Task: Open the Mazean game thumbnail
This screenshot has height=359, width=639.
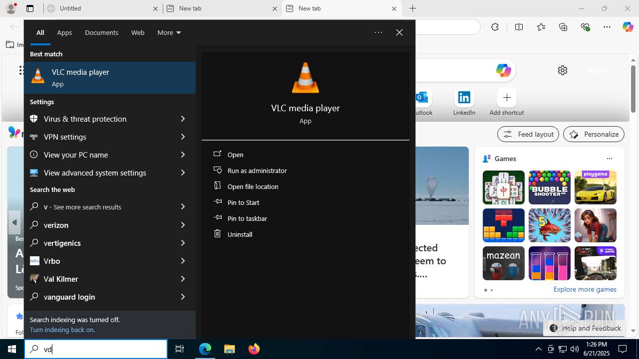Action: coord(504,263)
